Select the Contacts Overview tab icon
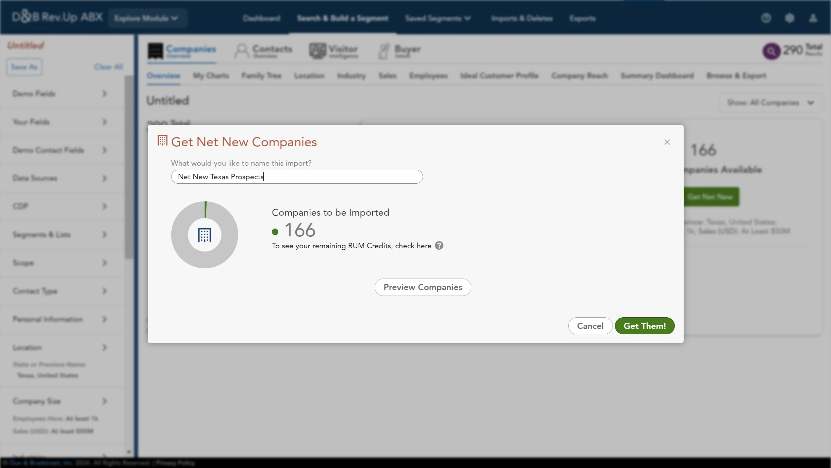831x468 pixels. [x=242, y=51]
